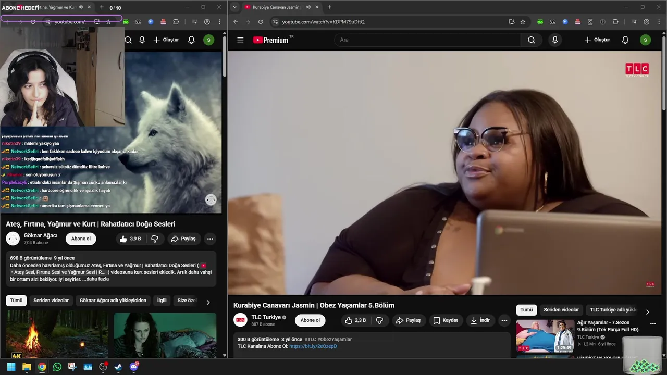667x375 pixels.
Task: Open more actions for wolf video
Action: point(210,239)
